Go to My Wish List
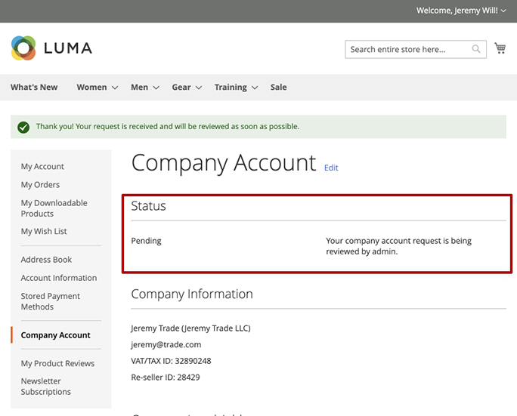This screenshot has width=517, height=416. click(x=44, y=232)
